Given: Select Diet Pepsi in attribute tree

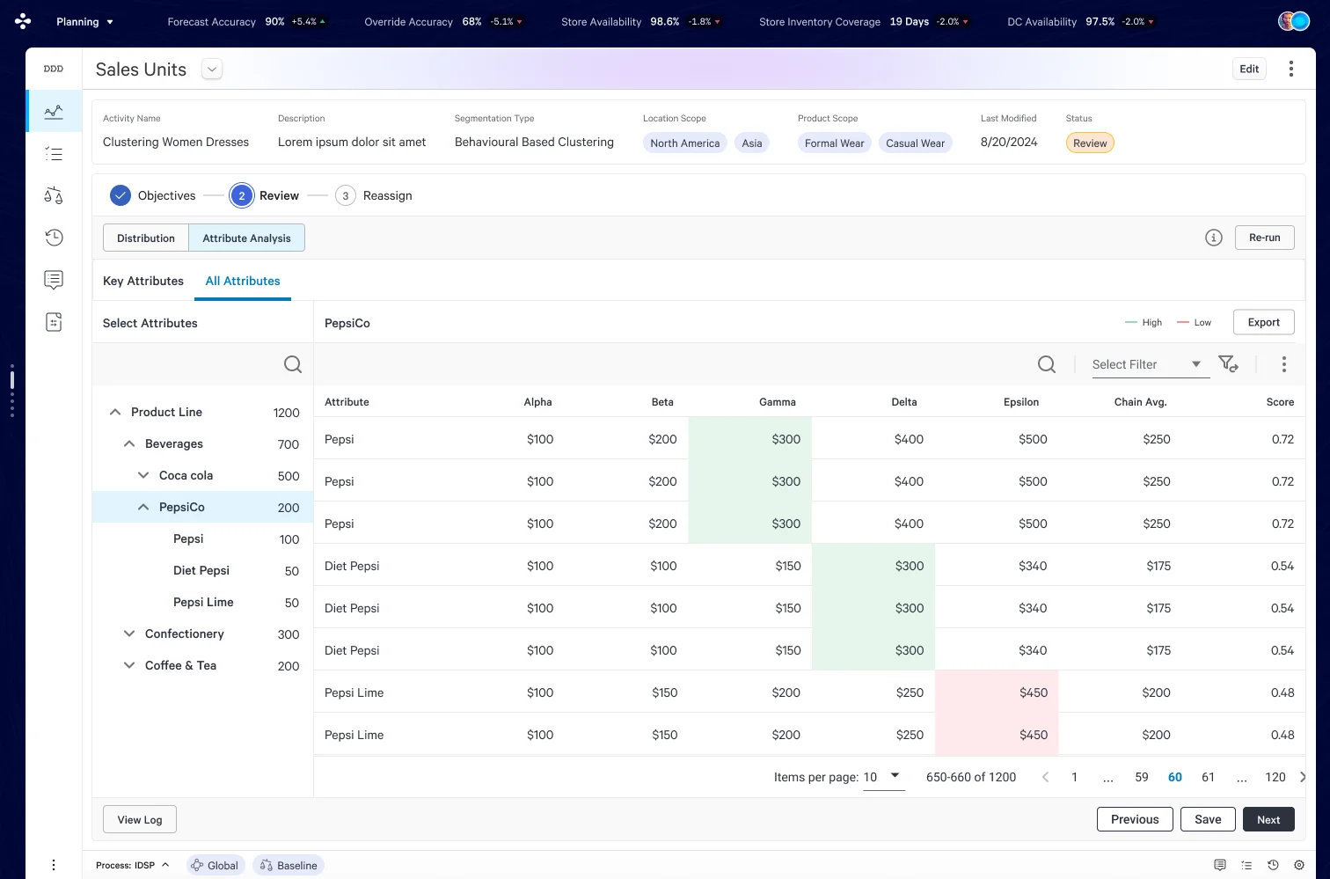Looking at the screenshot, I should pos(201,570).
